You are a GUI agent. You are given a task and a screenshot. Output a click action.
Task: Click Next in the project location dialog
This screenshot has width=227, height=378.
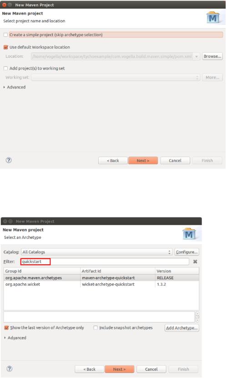[x=143, y=161]
